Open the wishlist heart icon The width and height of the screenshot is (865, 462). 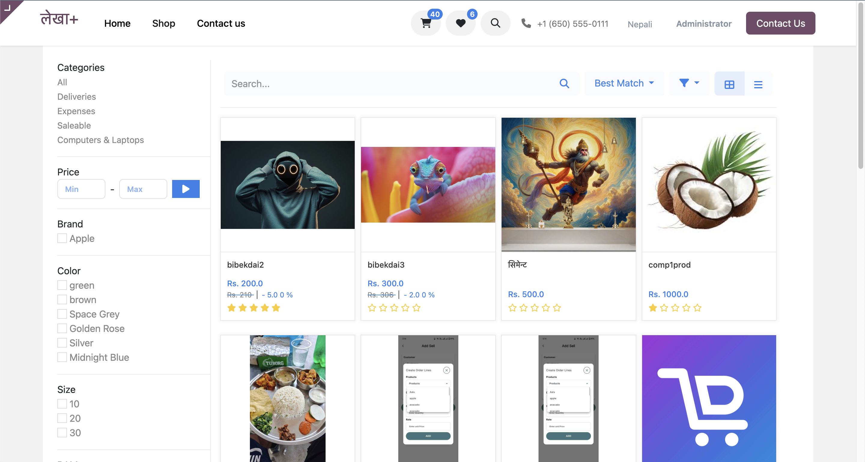coord(460,23)
